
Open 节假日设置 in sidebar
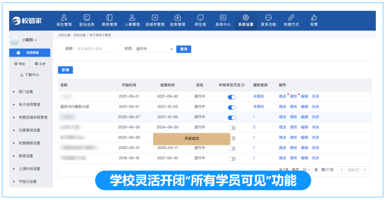pos(28,181)
